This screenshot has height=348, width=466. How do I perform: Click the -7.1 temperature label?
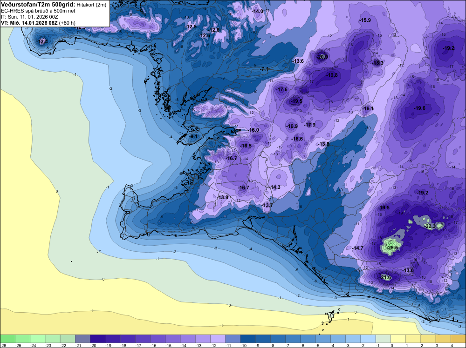click(264, 69)
